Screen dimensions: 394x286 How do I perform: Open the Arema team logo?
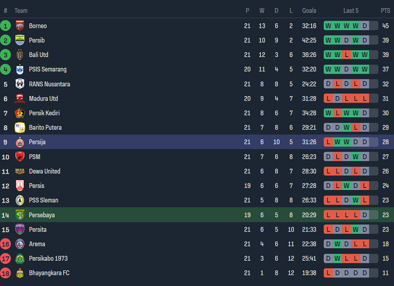pyautogui.click(x=20, y=244)
